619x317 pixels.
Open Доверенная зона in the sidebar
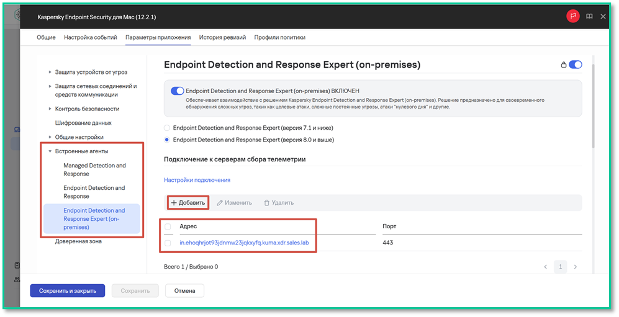pyautogui.click(x=78, y=241)
